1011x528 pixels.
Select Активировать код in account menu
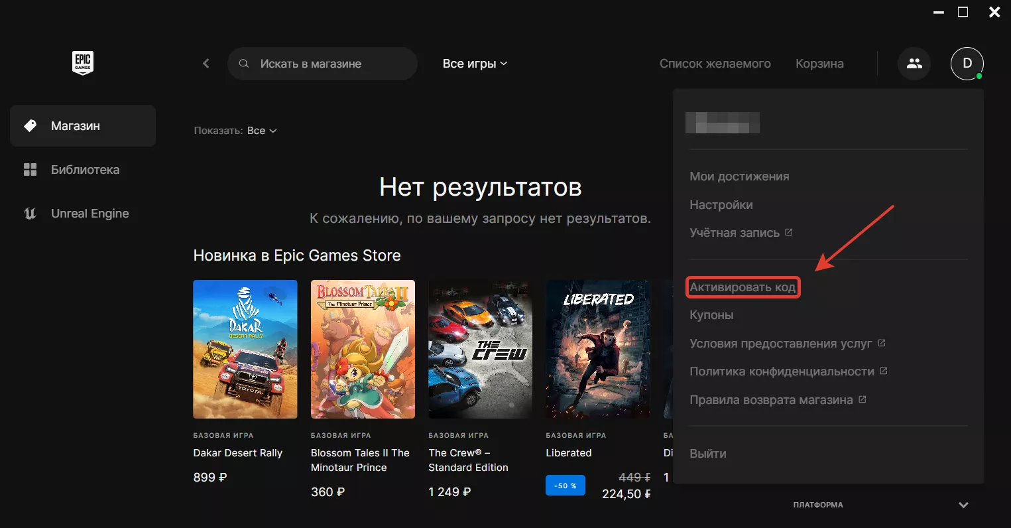[x=743, y=287]
